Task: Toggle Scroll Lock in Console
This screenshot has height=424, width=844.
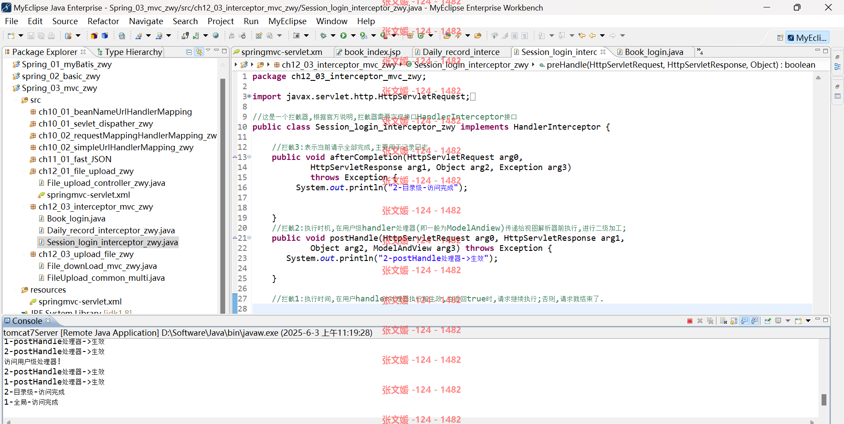Action: (x=734, y=321)
